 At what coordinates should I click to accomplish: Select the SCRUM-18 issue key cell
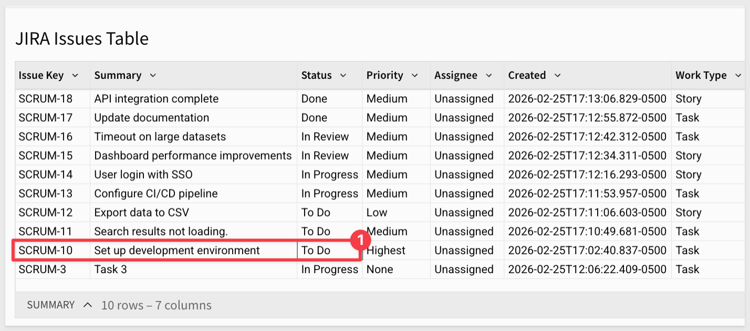point(46,99)
